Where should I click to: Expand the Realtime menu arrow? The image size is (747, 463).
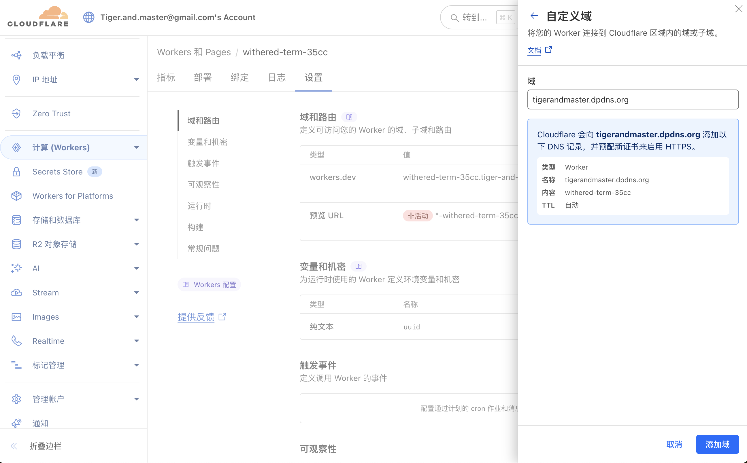[x=137, y=341]
